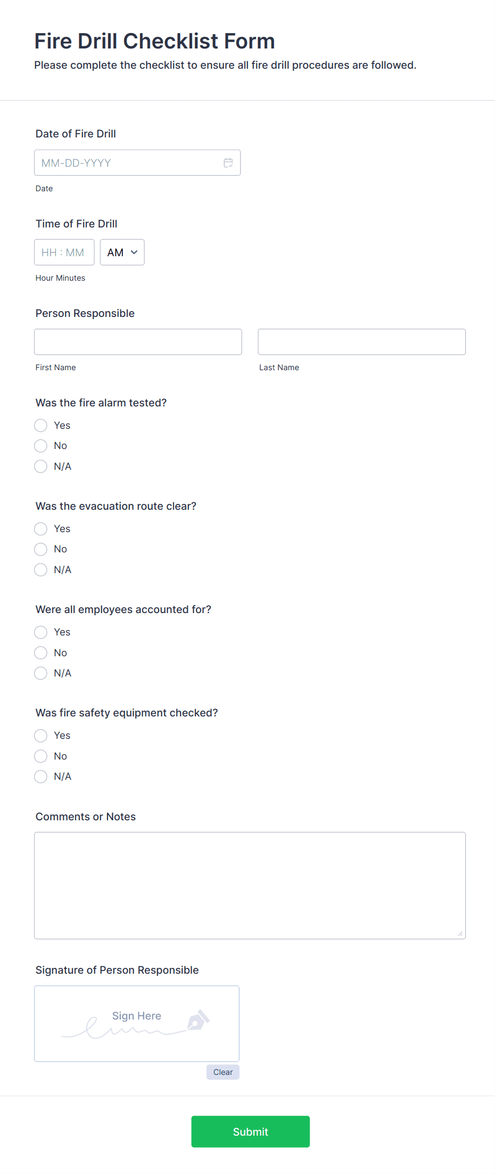Select N/A for evacuation route clear

(41, 570)
